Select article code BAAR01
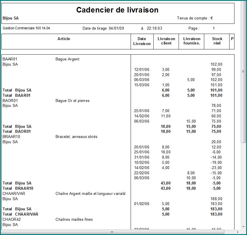Viewport: 247px width, 235px height. pos(10,59)
